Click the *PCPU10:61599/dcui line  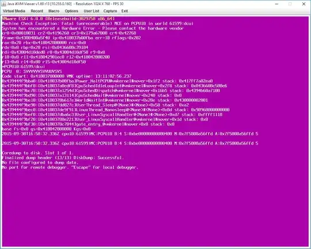pyautogui.click(x=24, y=66)
